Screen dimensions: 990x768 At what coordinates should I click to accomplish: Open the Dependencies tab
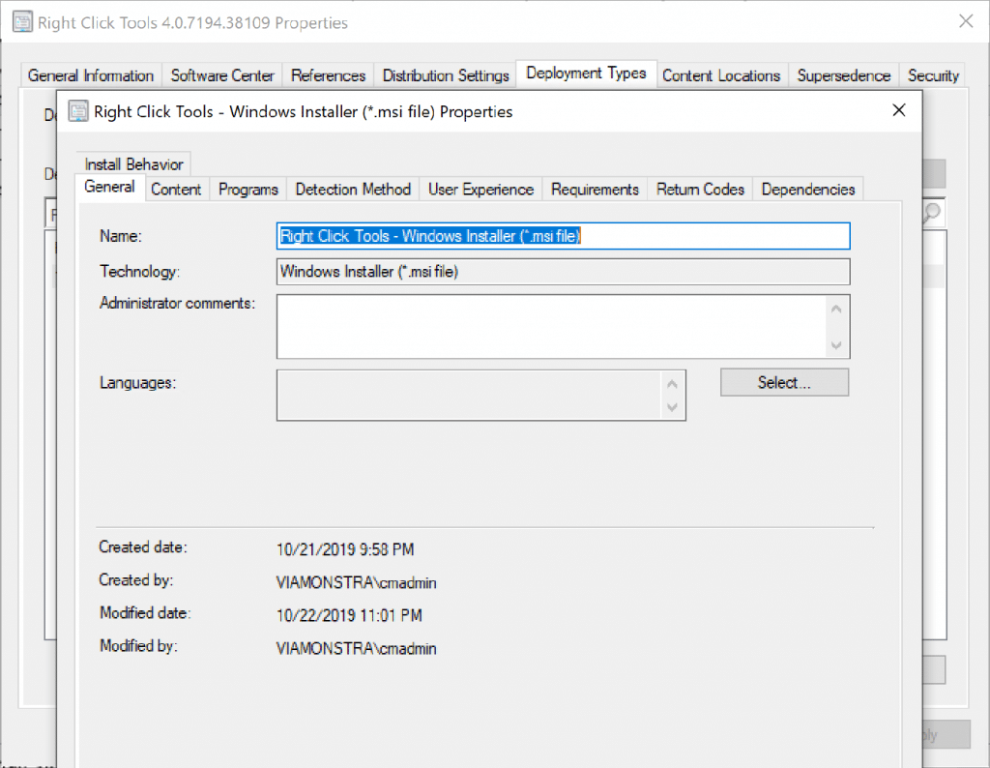point(807,189)
